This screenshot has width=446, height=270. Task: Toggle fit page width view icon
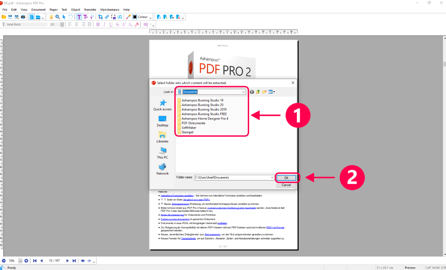(38, 17)
